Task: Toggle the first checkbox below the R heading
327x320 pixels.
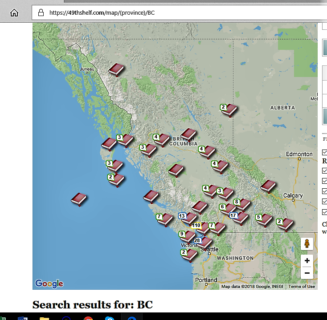Action: tap(324, 170)
